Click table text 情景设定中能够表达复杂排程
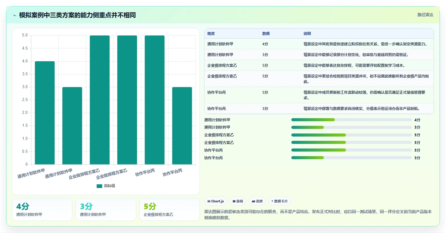 pyautogui.click(x=328, y=66)
